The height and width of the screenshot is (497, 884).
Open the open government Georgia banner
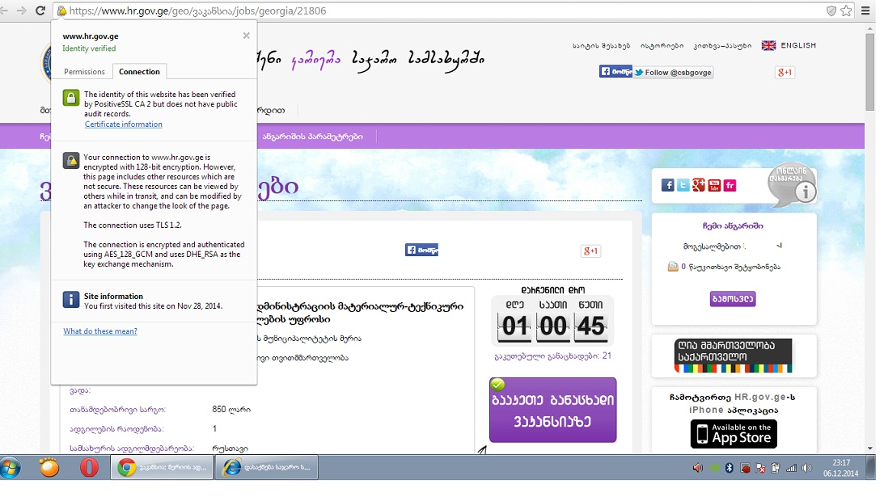click(734, 356)
